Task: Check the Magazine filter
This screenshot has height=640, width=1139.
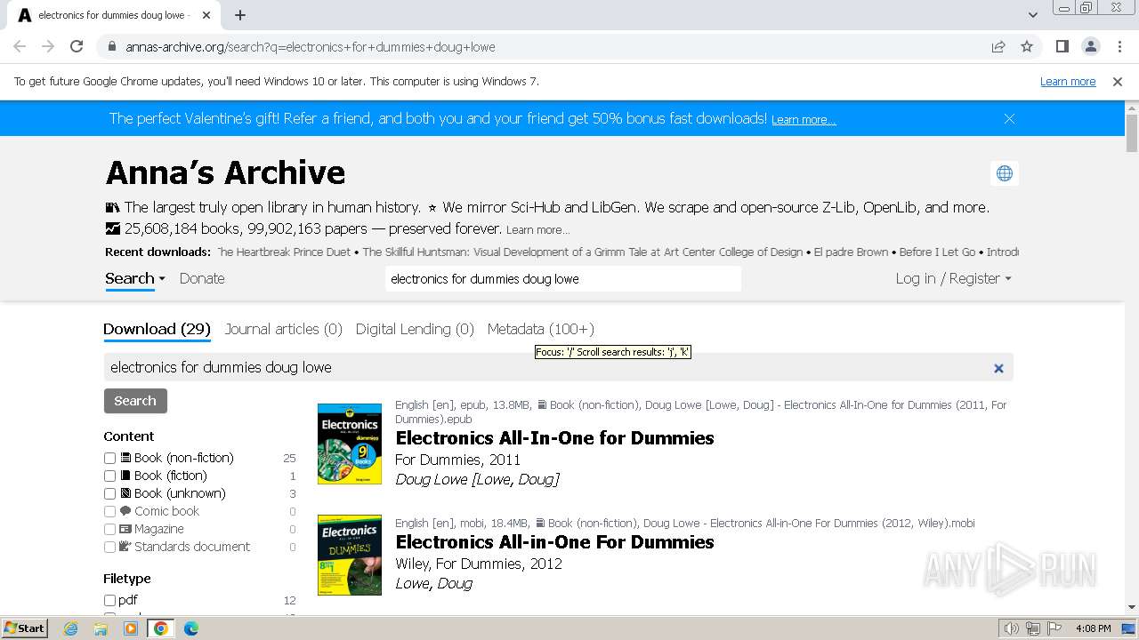Action: click(x=109, y=530)
